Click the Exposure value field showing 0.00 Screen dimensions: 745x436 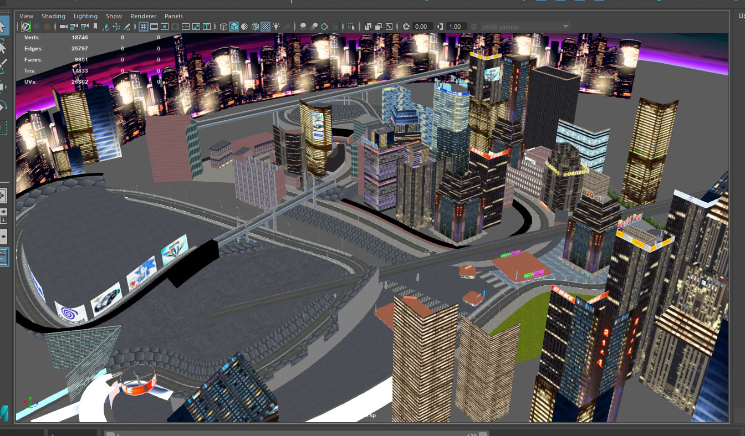point(421,27)
